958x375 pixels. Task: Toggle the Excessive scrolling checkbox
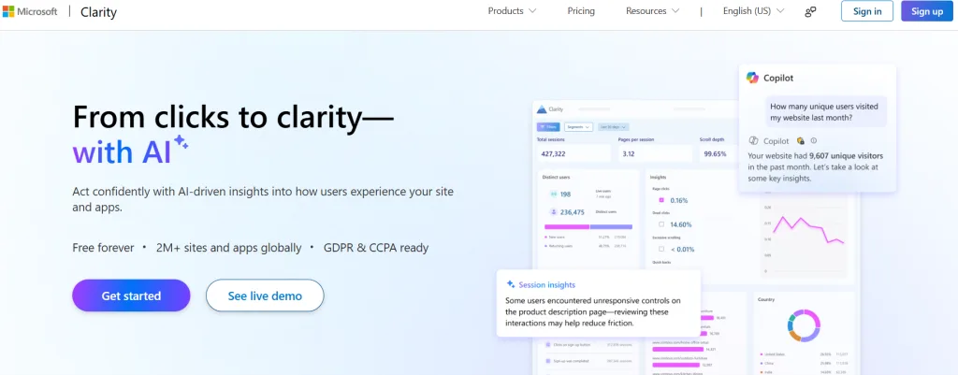coord(661,249)
